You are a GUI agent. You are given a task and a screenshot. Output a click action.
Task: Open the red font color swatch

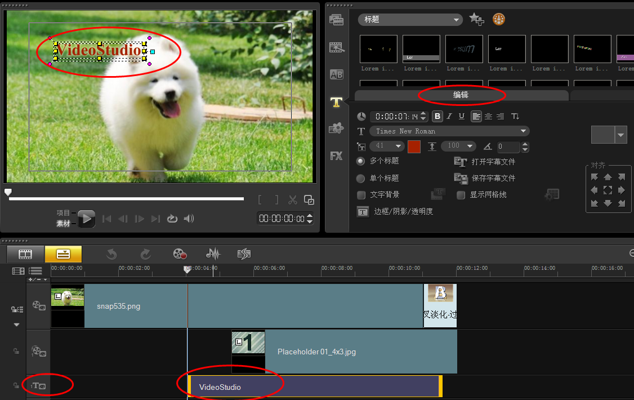[414, 146]
